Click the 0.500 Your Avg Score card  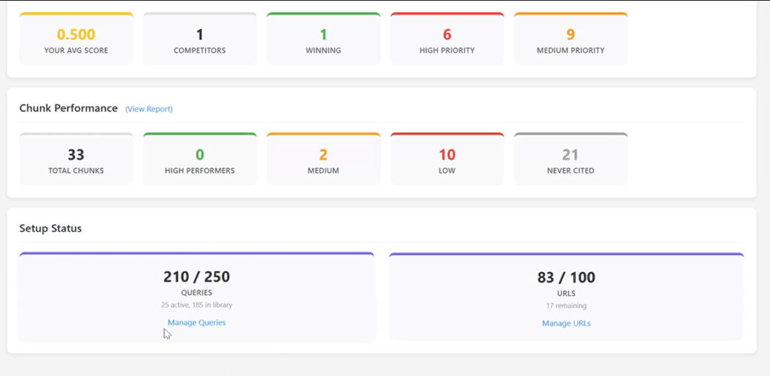(76, 40)
